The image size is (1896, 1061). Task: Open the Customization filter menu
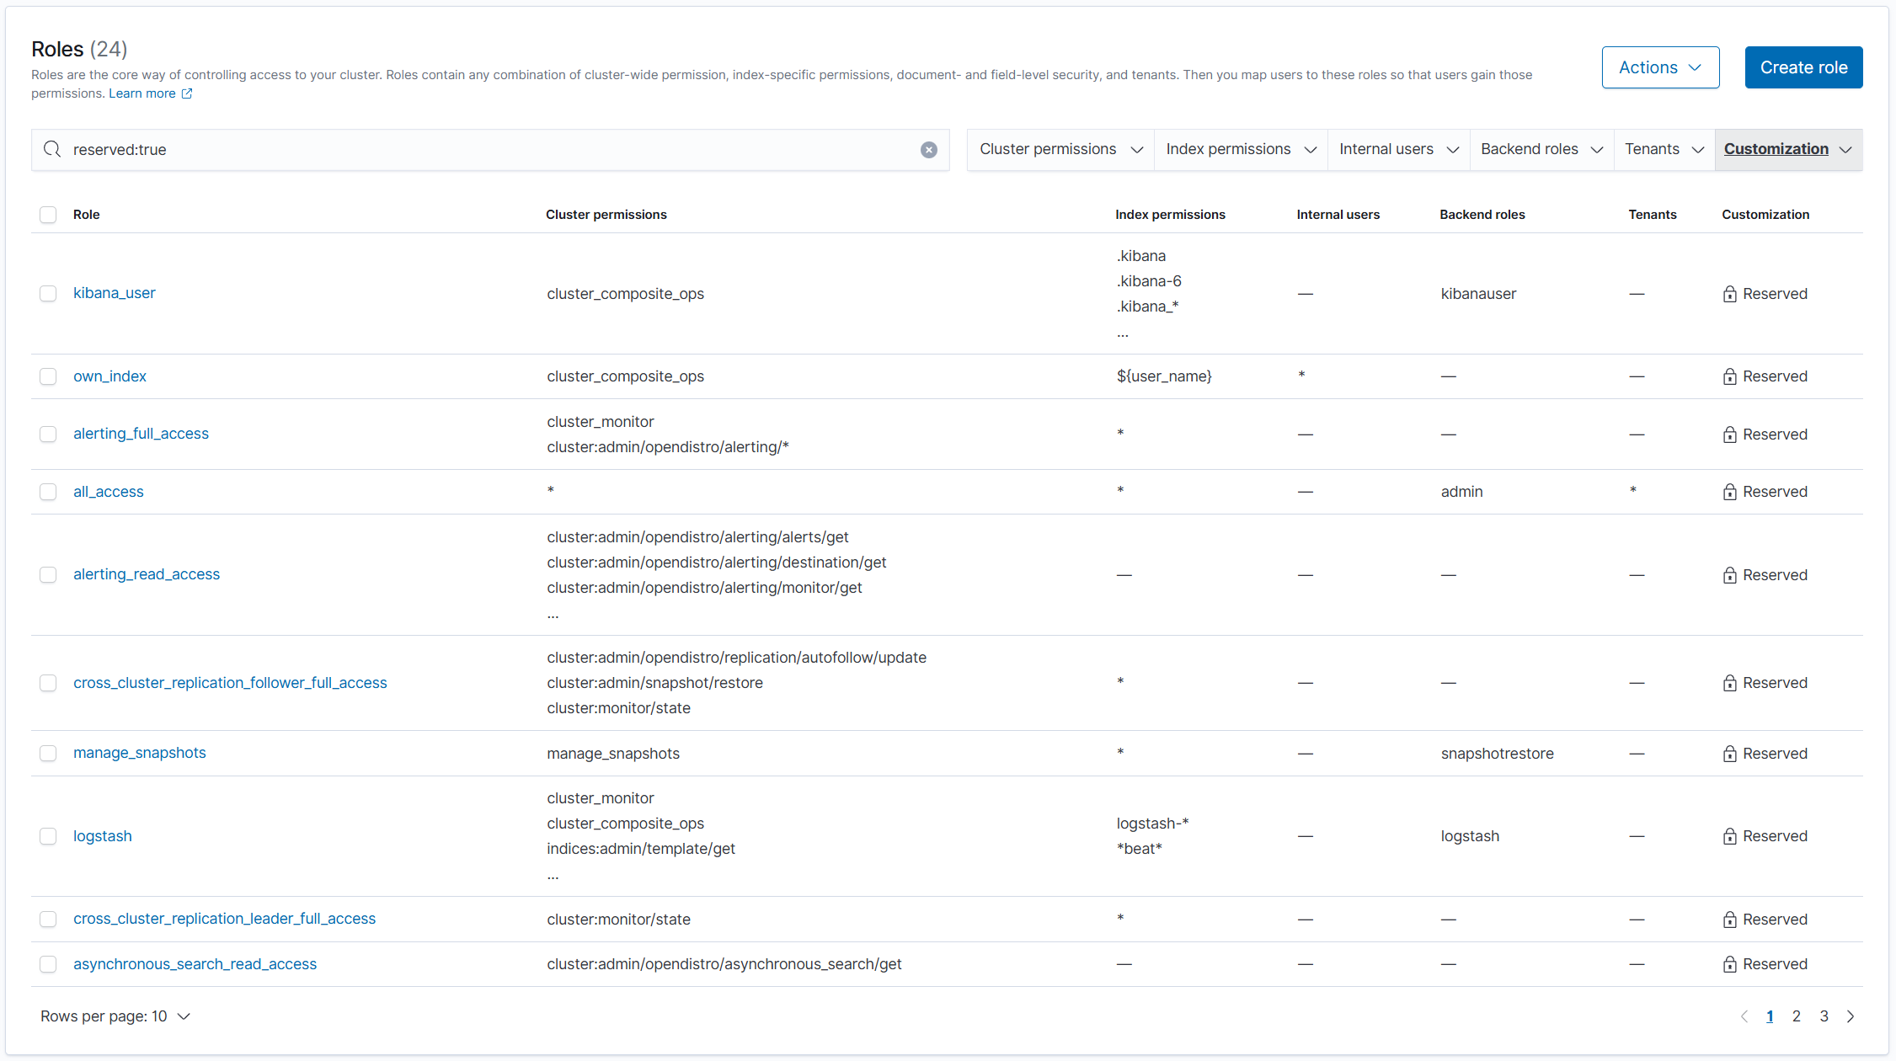coord(1787,150)
